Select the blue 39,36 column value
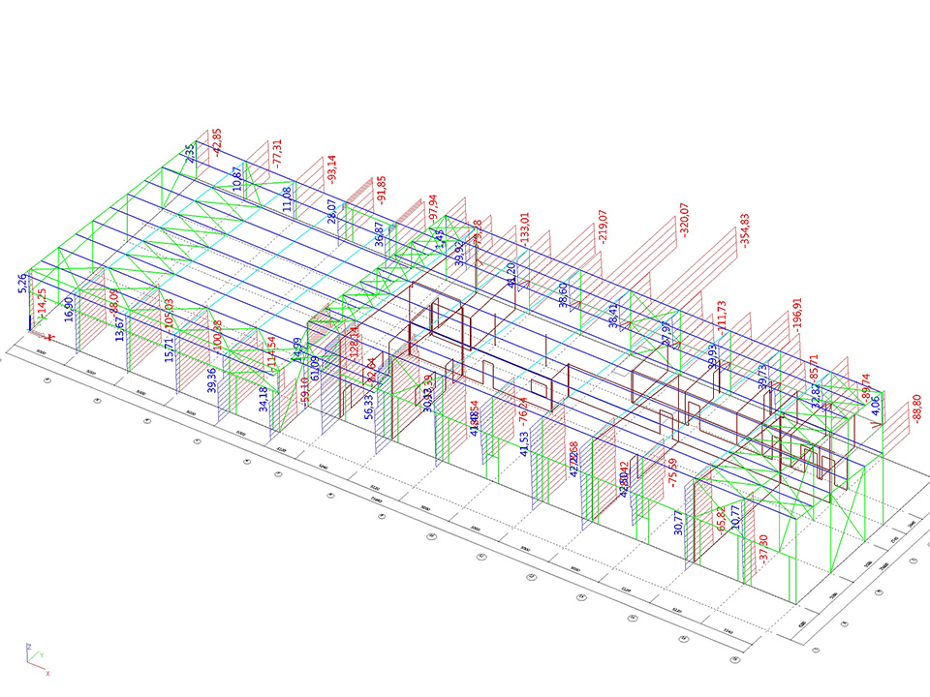Image resolution: width=930 pixels, height=697 pixels. (212, 380)
